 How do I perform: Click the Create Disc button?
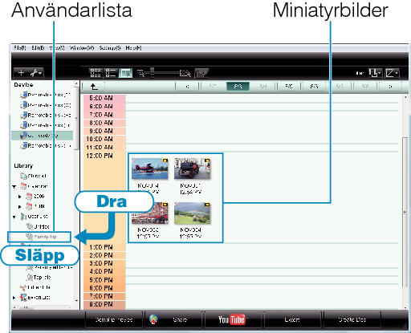pyautogui.click(x=352, y=319)
